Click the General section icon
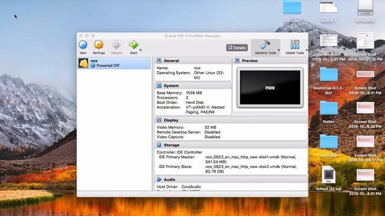Image resolution: width=385 pixels, height=216 pixels. [159, 61]
